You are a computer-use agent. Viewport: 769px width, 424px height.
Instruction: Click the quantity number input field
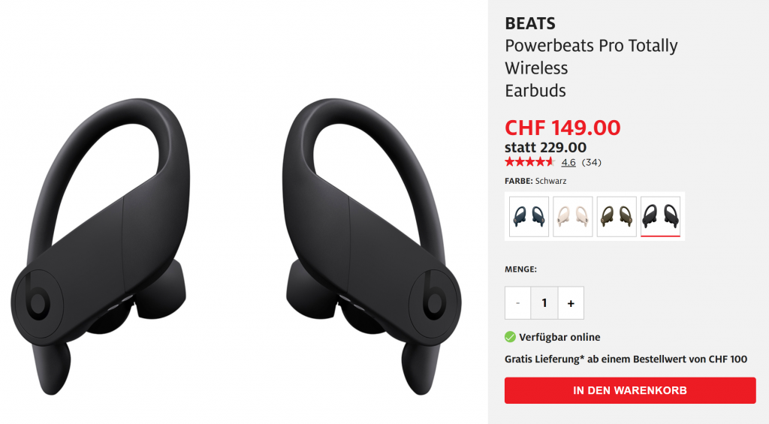pos(544,303)
